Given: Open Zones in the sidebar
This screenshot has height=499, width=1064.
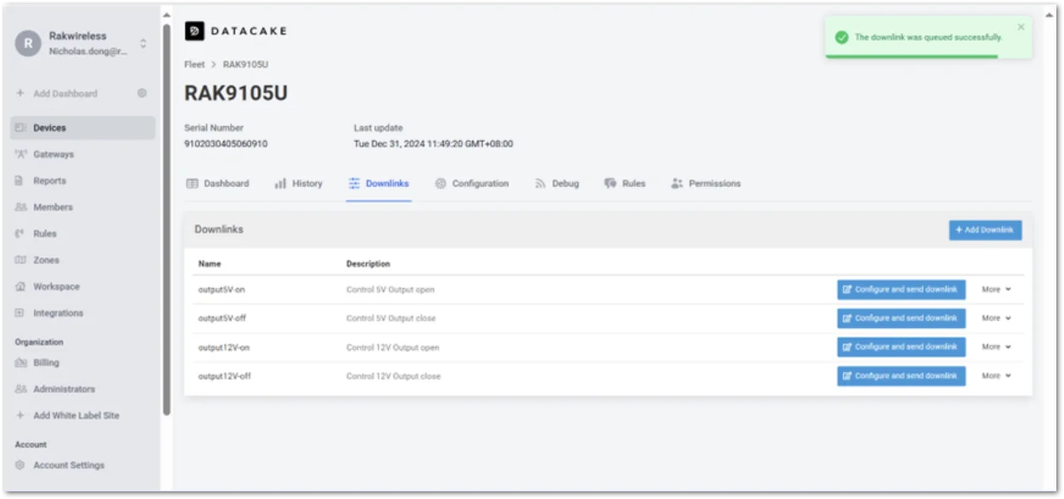Looking at the screenshot, I should tap(47, 260).
